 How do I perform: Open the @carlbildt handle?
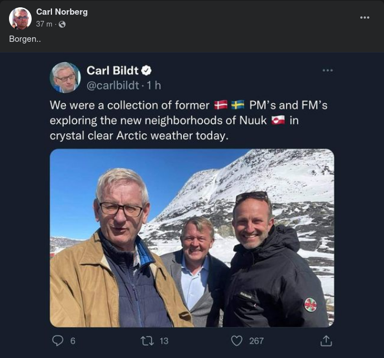(112, 85)
